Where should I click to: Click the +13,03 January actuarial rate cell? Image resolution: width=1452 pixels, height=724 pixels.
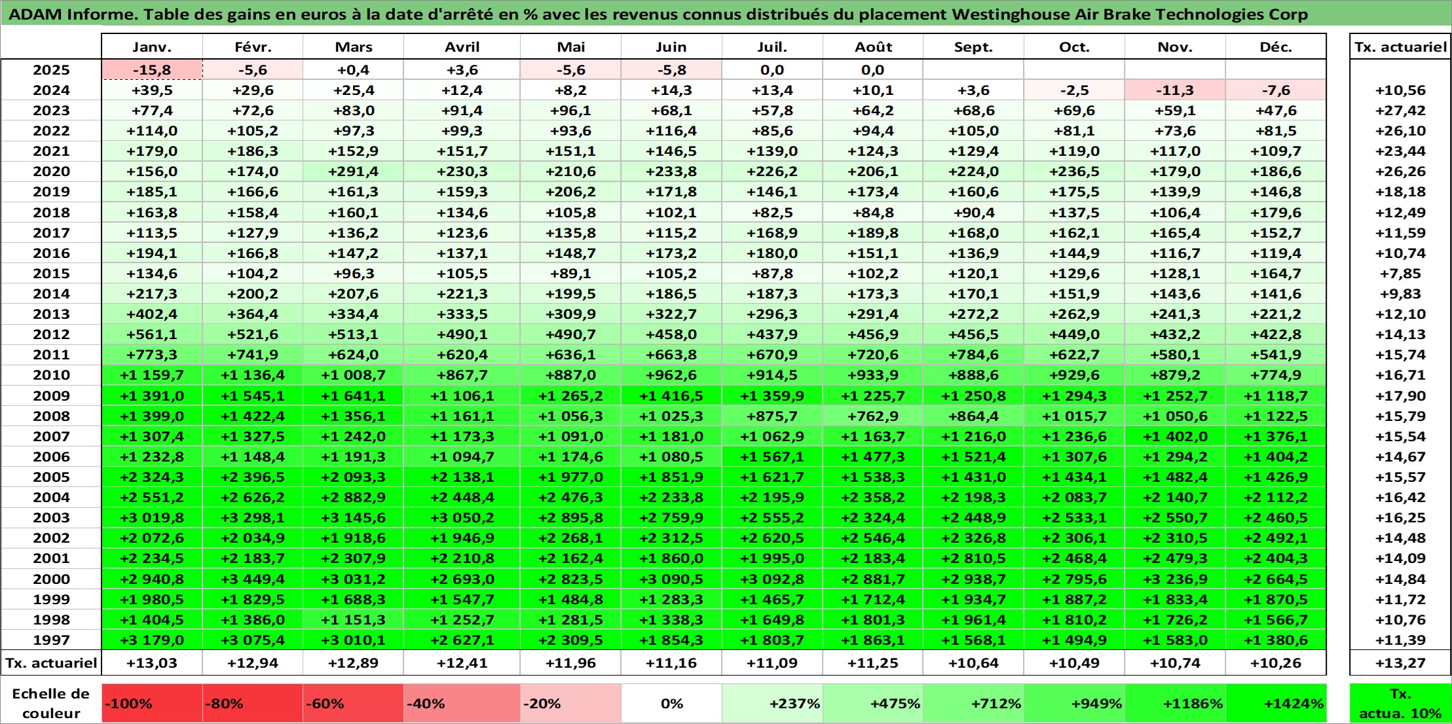coord(152,662)
